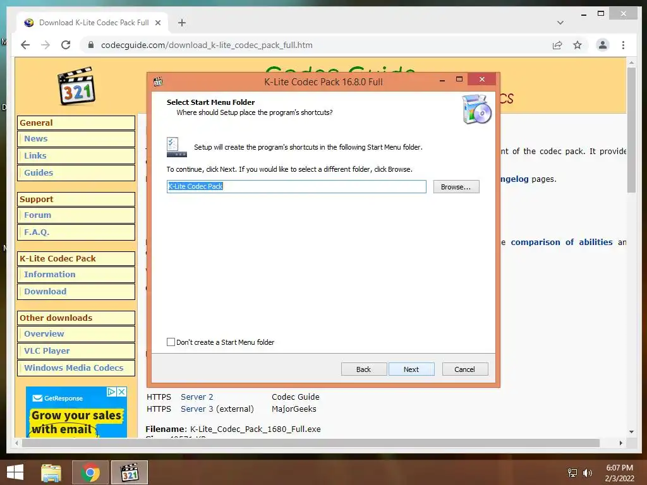Viewport: 647px width, 485px height.
Task: Open the Windows Media Codecs link
Action: click(x=73, y=368)
